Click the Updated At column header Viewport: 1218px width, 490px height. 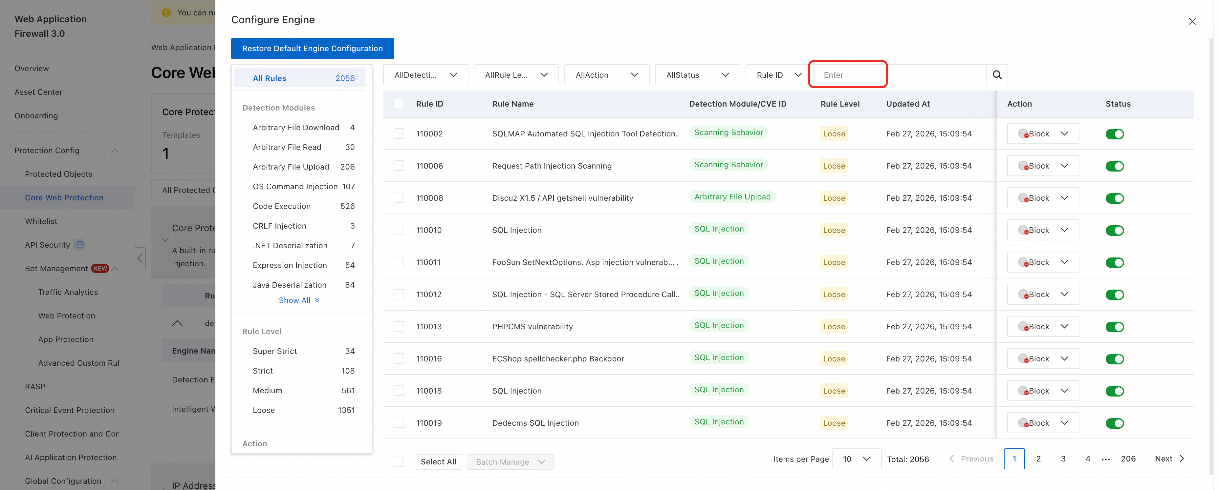click(907, 104)
